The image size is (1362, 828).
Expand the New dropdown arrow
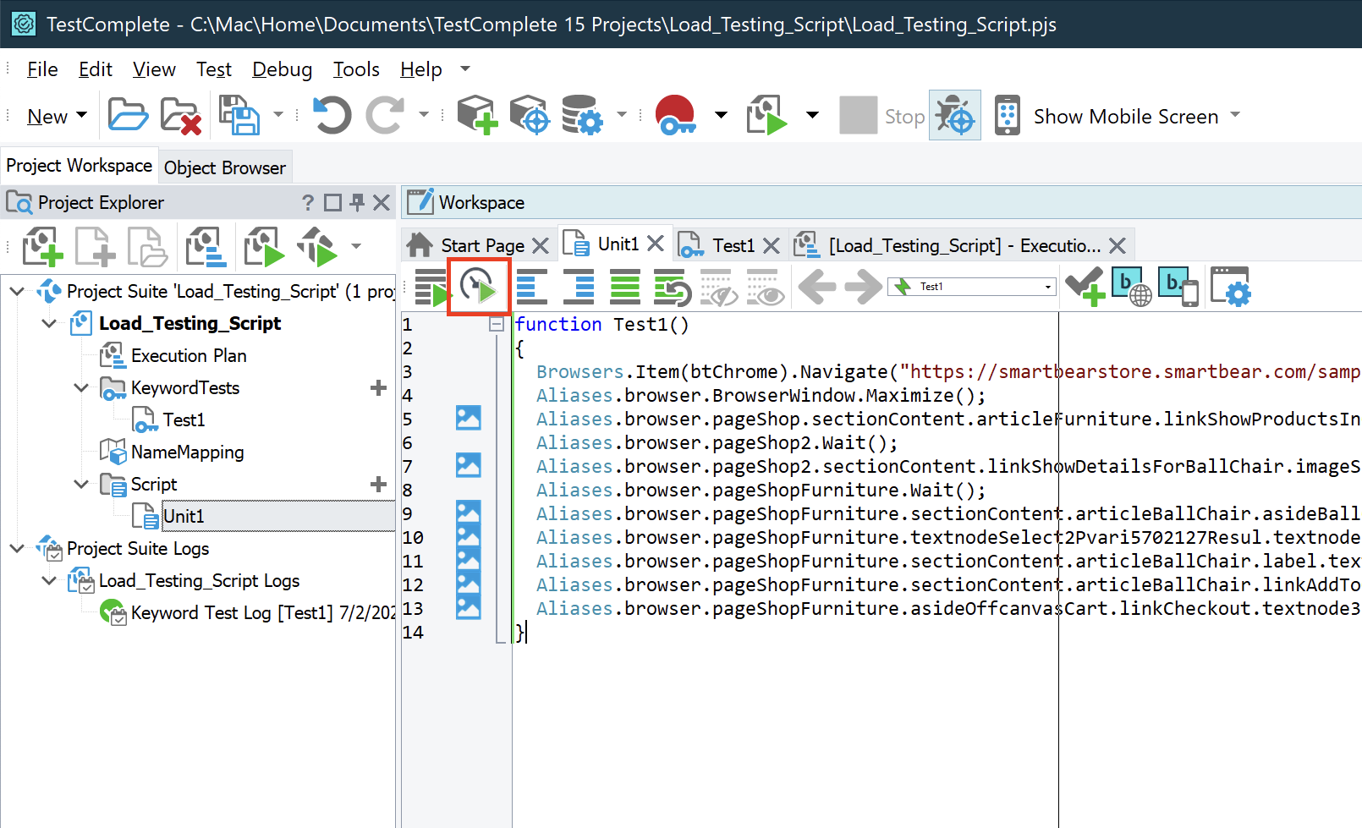[82, 116]
